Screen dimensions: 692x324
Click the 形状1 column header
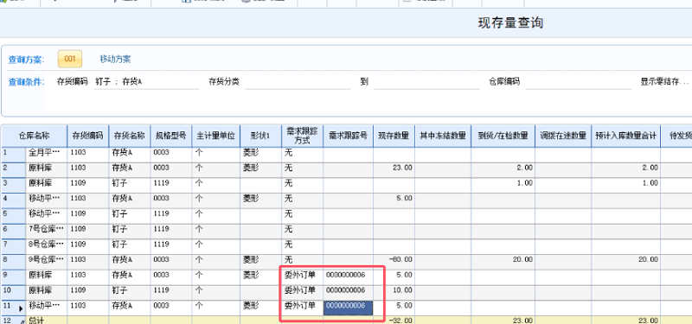click(x=261, y=136)
